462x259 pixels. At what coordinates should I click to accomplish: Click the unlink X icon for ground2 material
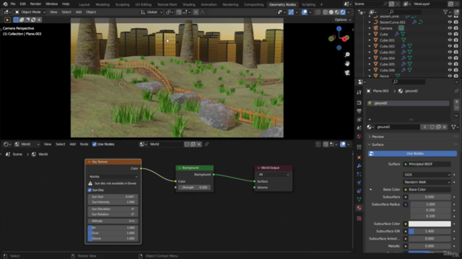pos(445,127)
